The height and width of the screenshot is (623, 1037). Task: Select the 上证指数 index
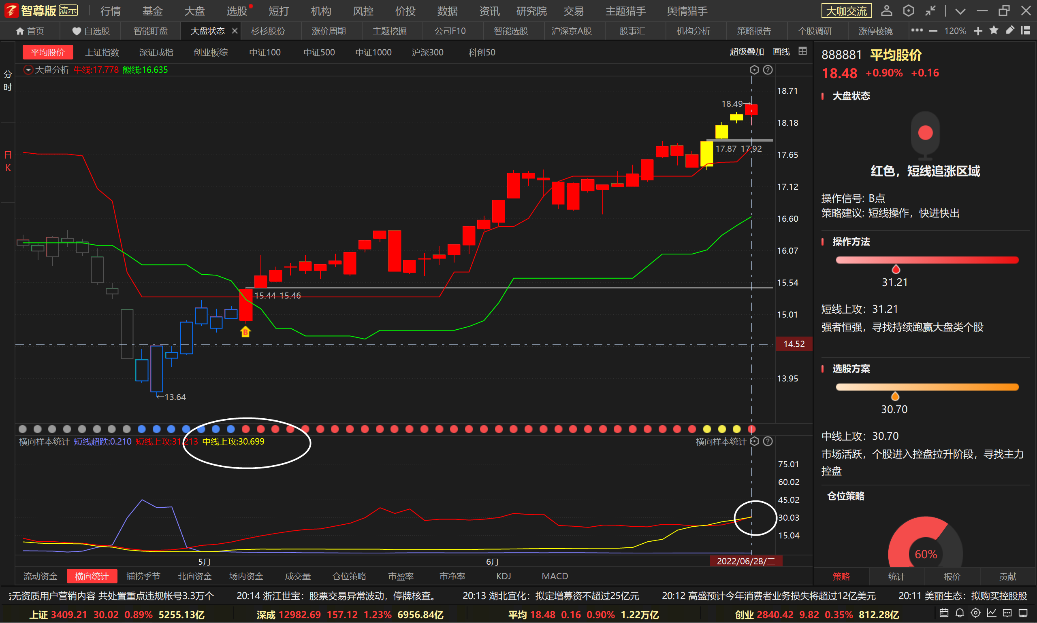pos(102,53)
